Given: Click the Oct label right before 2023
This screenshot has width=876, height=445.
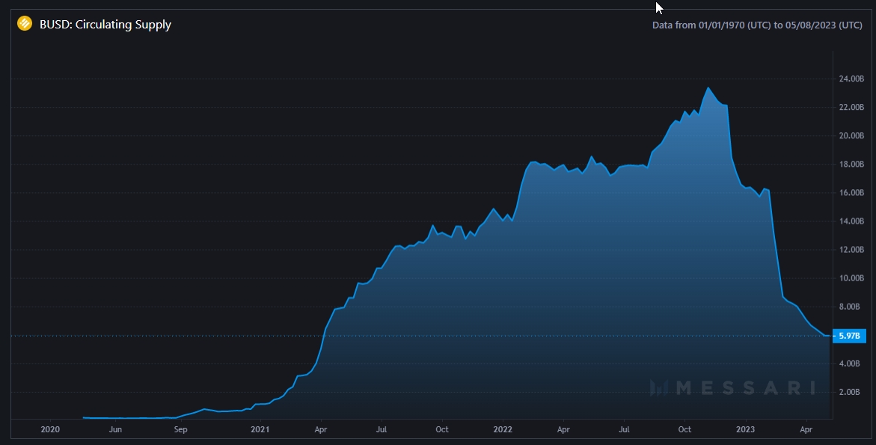Looking at the screenshot, I should (684, 429).
